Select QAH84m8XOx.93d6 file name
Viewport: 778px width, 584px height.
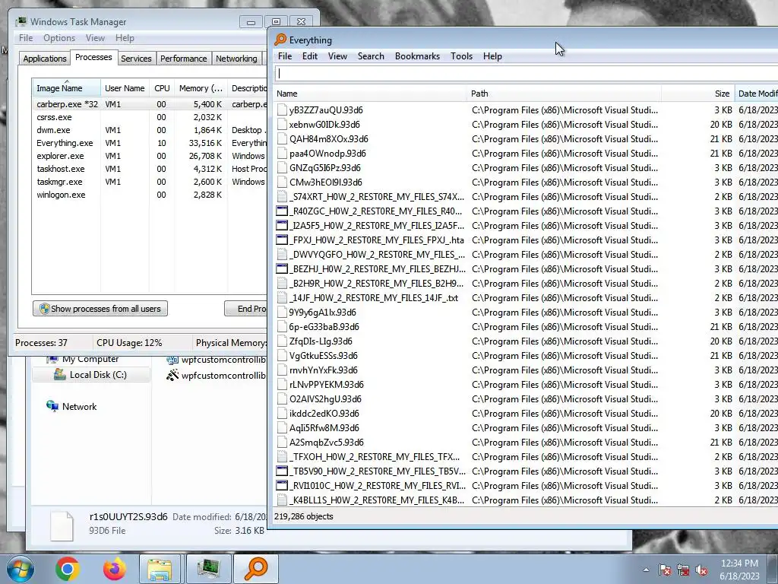[x=329, y=139]
